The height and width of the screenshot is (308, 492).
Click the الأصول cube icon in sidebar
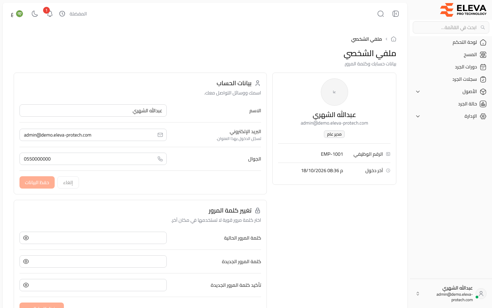483,92
